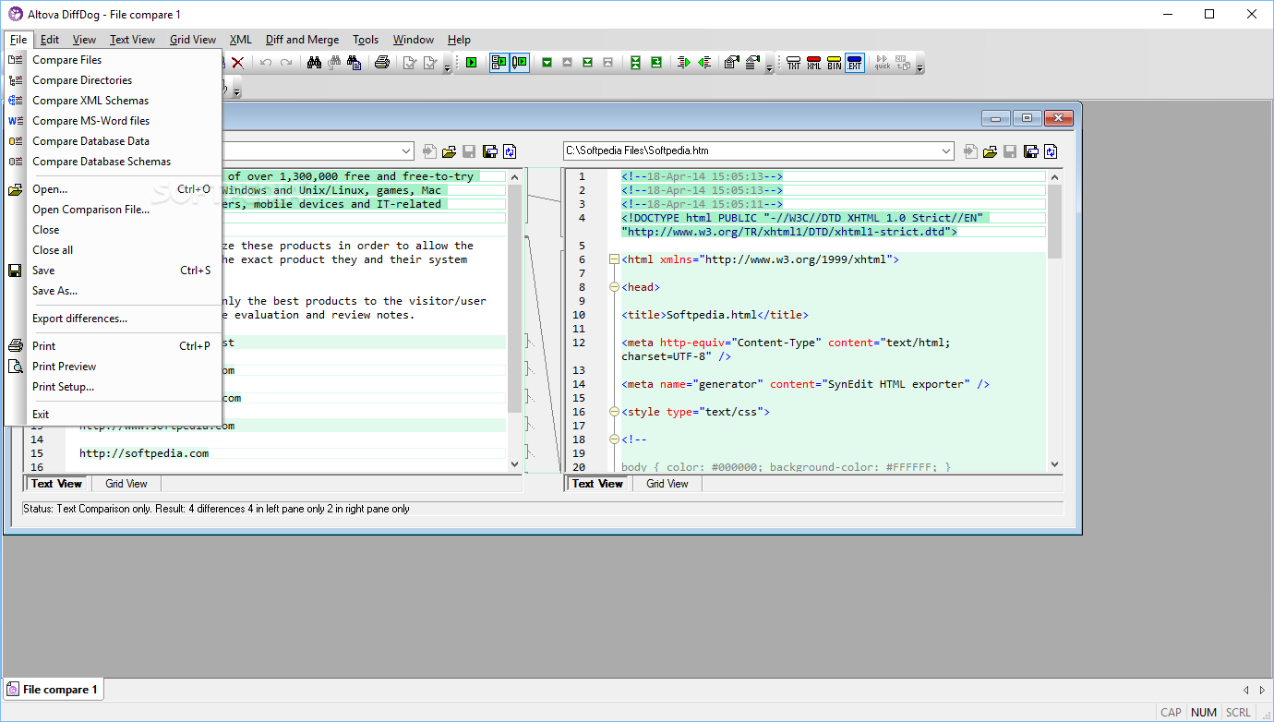The height and width of the screenshot is (722, 1274).
Task: Switch right pane to Grid View tab
Action: 667,484
